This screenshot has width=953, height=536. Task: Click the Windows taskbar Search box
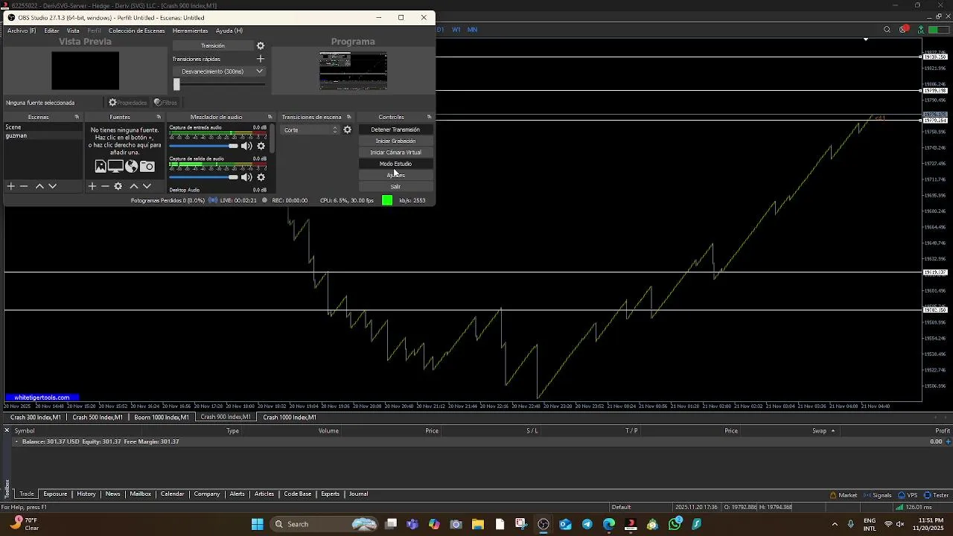(x=323, y=524)
